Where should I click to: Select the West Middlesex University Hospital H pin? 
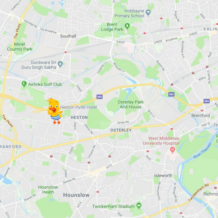click(173, 150)
